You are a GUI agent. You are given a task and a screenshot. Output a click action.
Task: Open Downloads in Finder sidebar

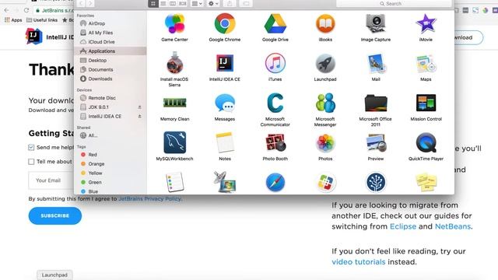[100, 79]
